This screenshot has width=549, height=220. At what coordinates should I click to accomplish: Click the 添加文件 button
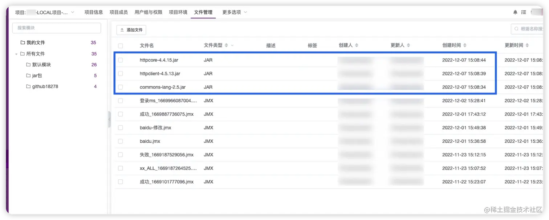(x=131, y=30)
